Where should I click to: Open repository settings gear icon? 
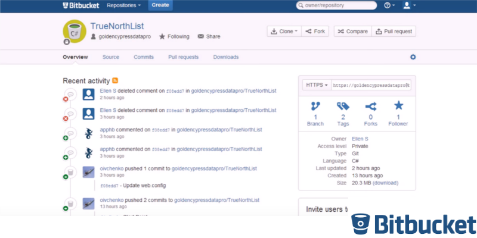pyautogui.click(x=413, y=57)
